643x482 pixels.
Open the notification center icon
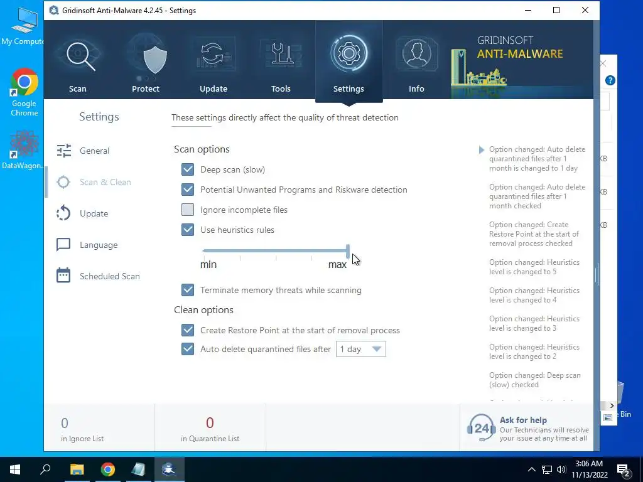(624, 470)
